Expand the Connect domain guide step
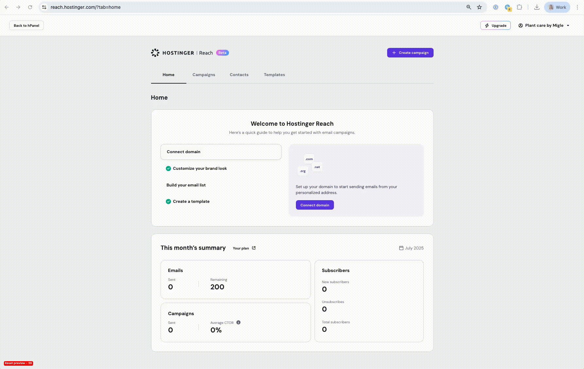 (221, 152)
